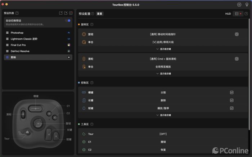The image size is (252, 157).
Task: Edit the Cmd + 鼠标滚轮 action
Action: pos(163,59)
